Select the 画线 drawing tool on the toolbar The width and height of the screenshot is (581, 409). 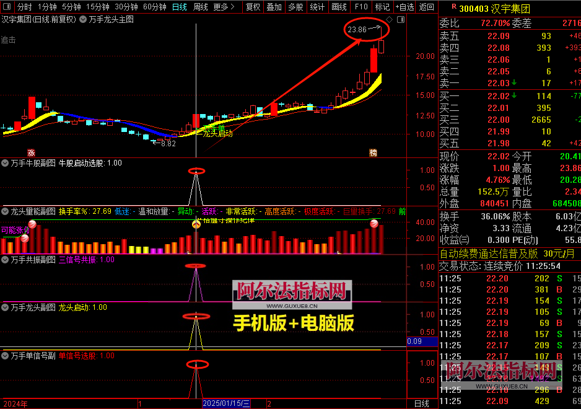(339, 7)
